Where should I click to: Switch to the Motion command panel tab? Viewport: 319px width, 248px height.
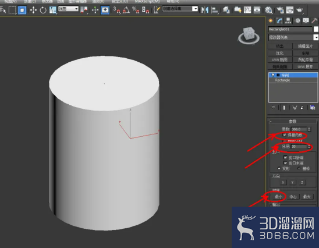coord(297,20)
